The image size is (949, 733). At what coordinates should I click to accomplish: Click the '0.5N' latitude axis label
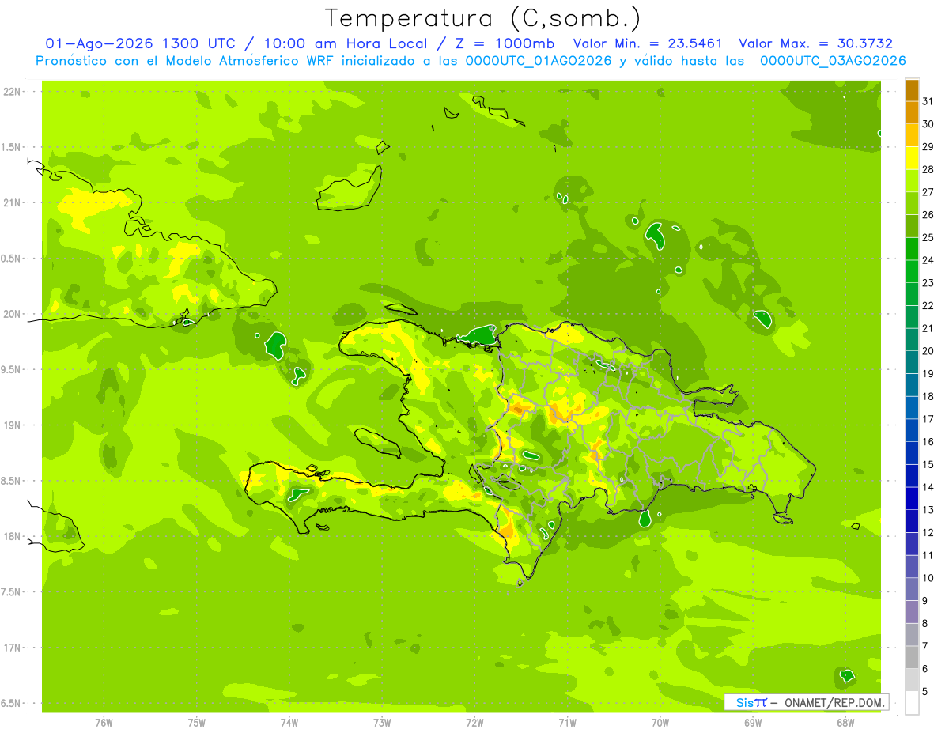point(11,259)
